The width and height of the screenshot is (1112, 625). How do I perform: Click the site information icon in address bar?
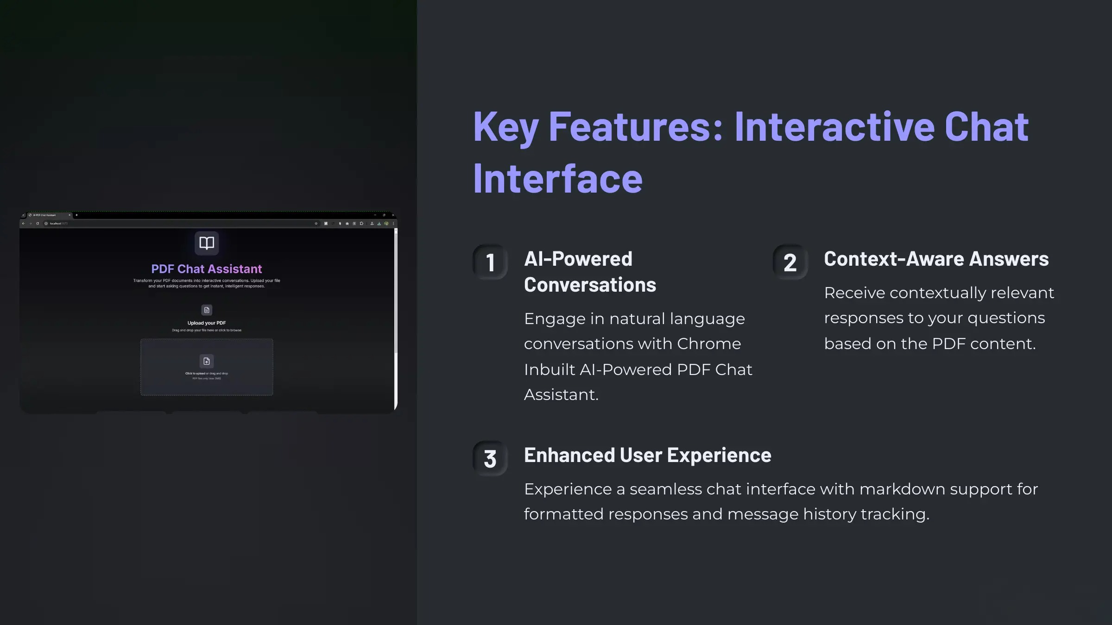tap(46, 224)
